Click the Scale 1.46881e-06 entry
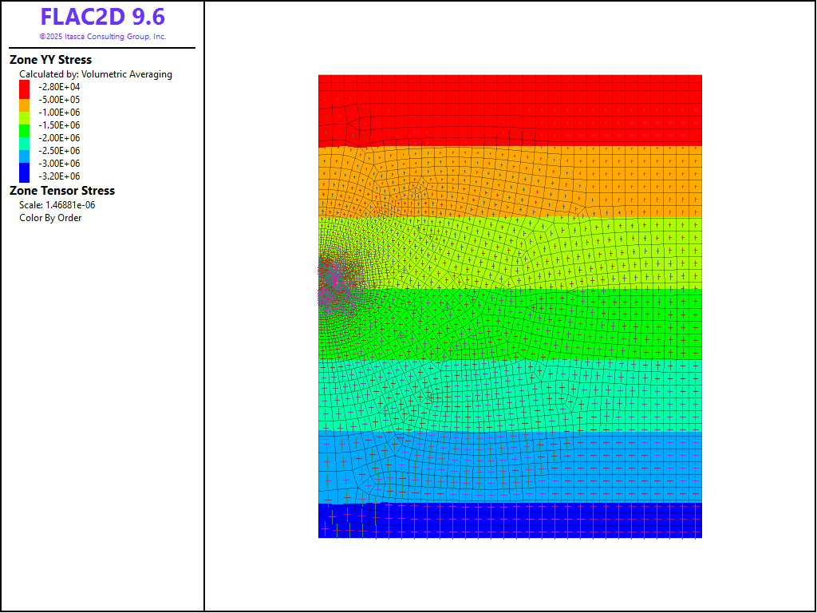The image size is (817, 613). tap(57, 205)
